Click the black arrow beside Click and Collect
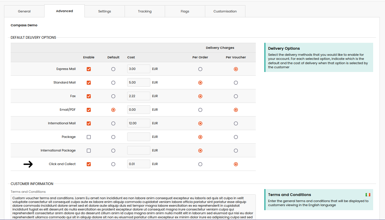This screenshot has width=385, height=220. pos(28,164)
